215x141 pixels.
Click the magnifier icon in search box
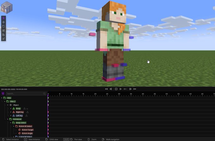[44, 94]
